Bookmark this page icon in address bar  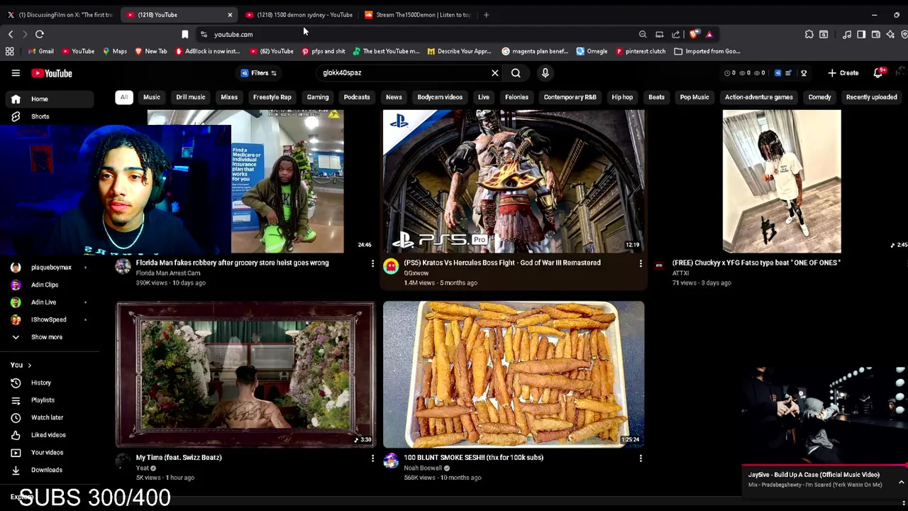pyautogui.click(x=184, y=34)
